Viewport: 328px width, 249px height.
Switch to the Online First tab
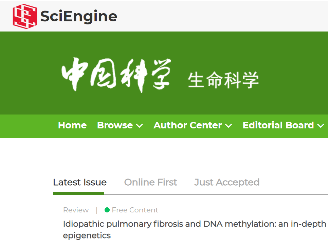click(150, 182)
